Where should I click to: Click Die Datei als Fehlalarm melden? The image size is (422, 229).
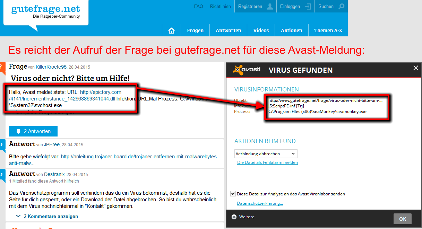point(267,162)
